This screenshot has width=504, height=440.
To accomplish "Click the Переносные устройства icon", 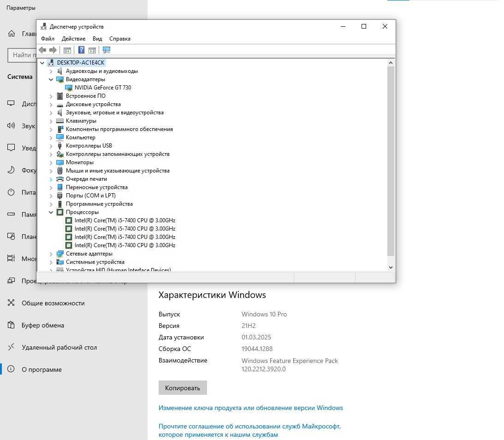I will tap(60, 187).
